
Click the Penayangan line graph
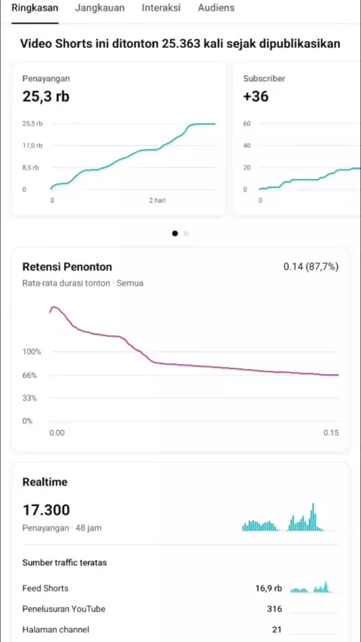tap(133, 156)
